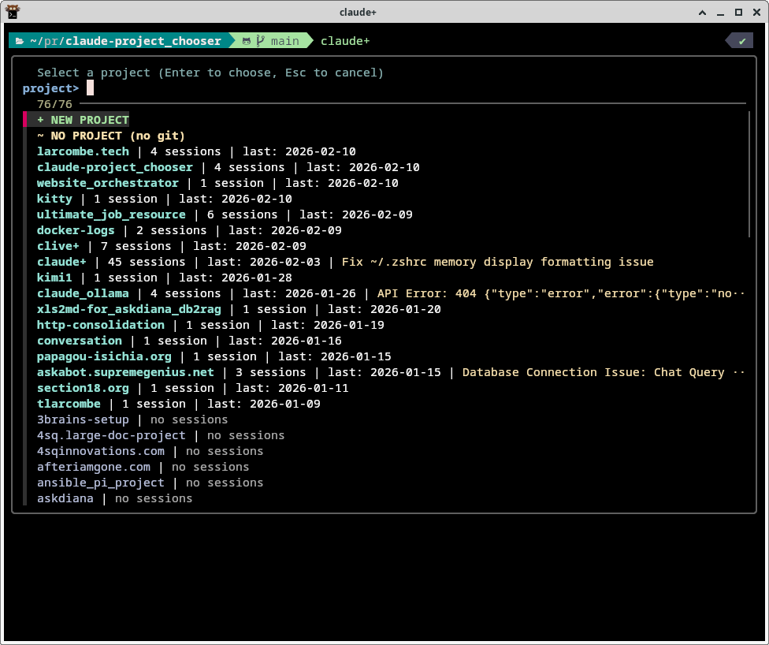Click the folder icon in the prompt segment
Screen dimensions: 769x645
tap(20, 40)
